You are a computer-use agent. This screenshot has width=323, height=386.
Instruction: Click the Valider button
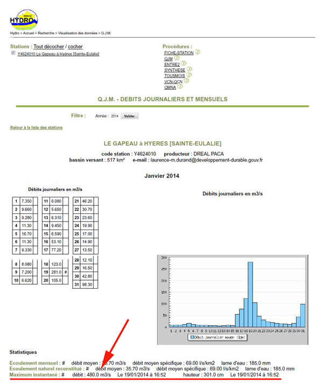[x=129, y=116]
